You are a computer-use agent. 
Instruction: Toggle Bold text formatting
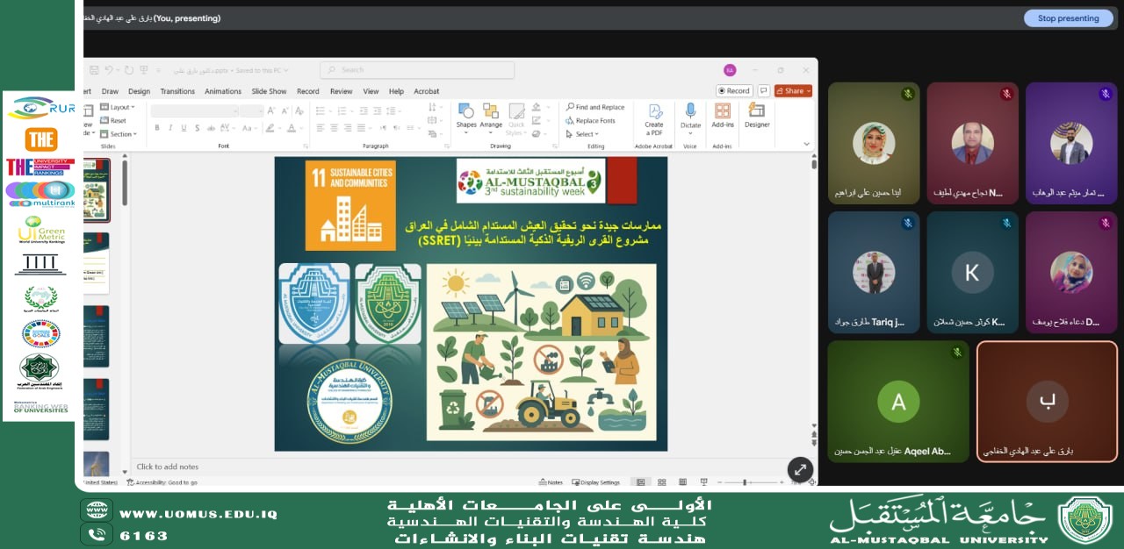(157, 128)
